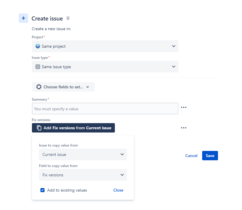This screenshot has height=210, width=242.
Task: Click the plus add component icon
Action: point(23,18)
